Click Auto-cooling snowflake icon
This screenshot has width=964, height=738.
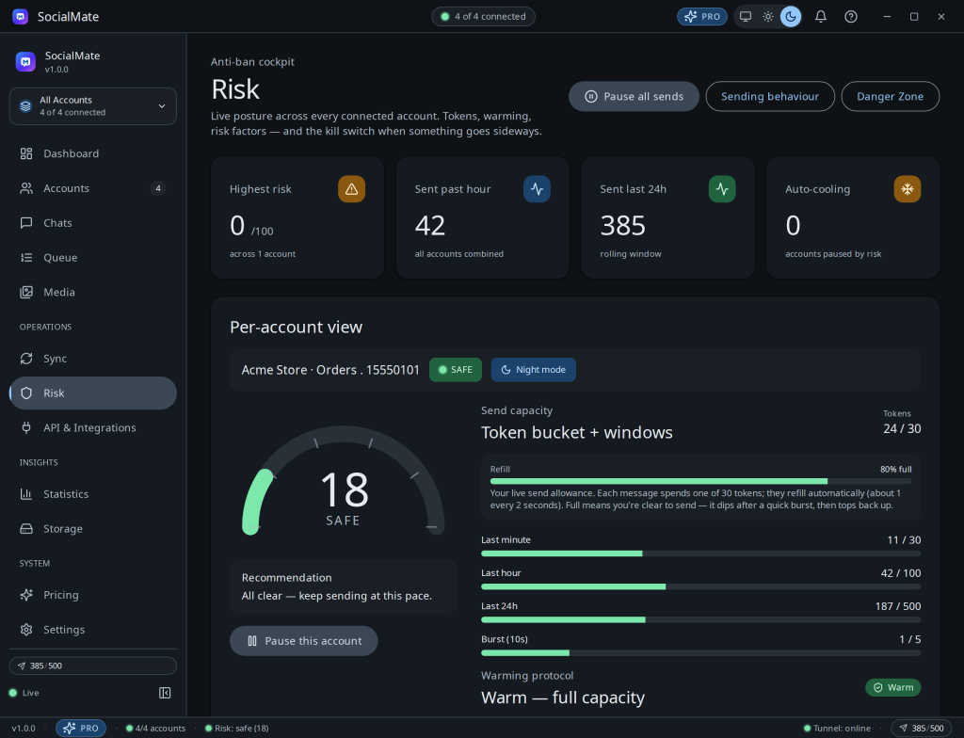(908, 189)
